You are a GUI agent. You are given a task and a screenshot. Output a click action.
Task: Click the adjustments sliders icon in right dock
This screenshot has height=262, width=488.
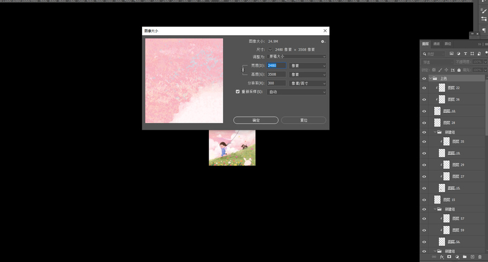(x=484, y=19)
